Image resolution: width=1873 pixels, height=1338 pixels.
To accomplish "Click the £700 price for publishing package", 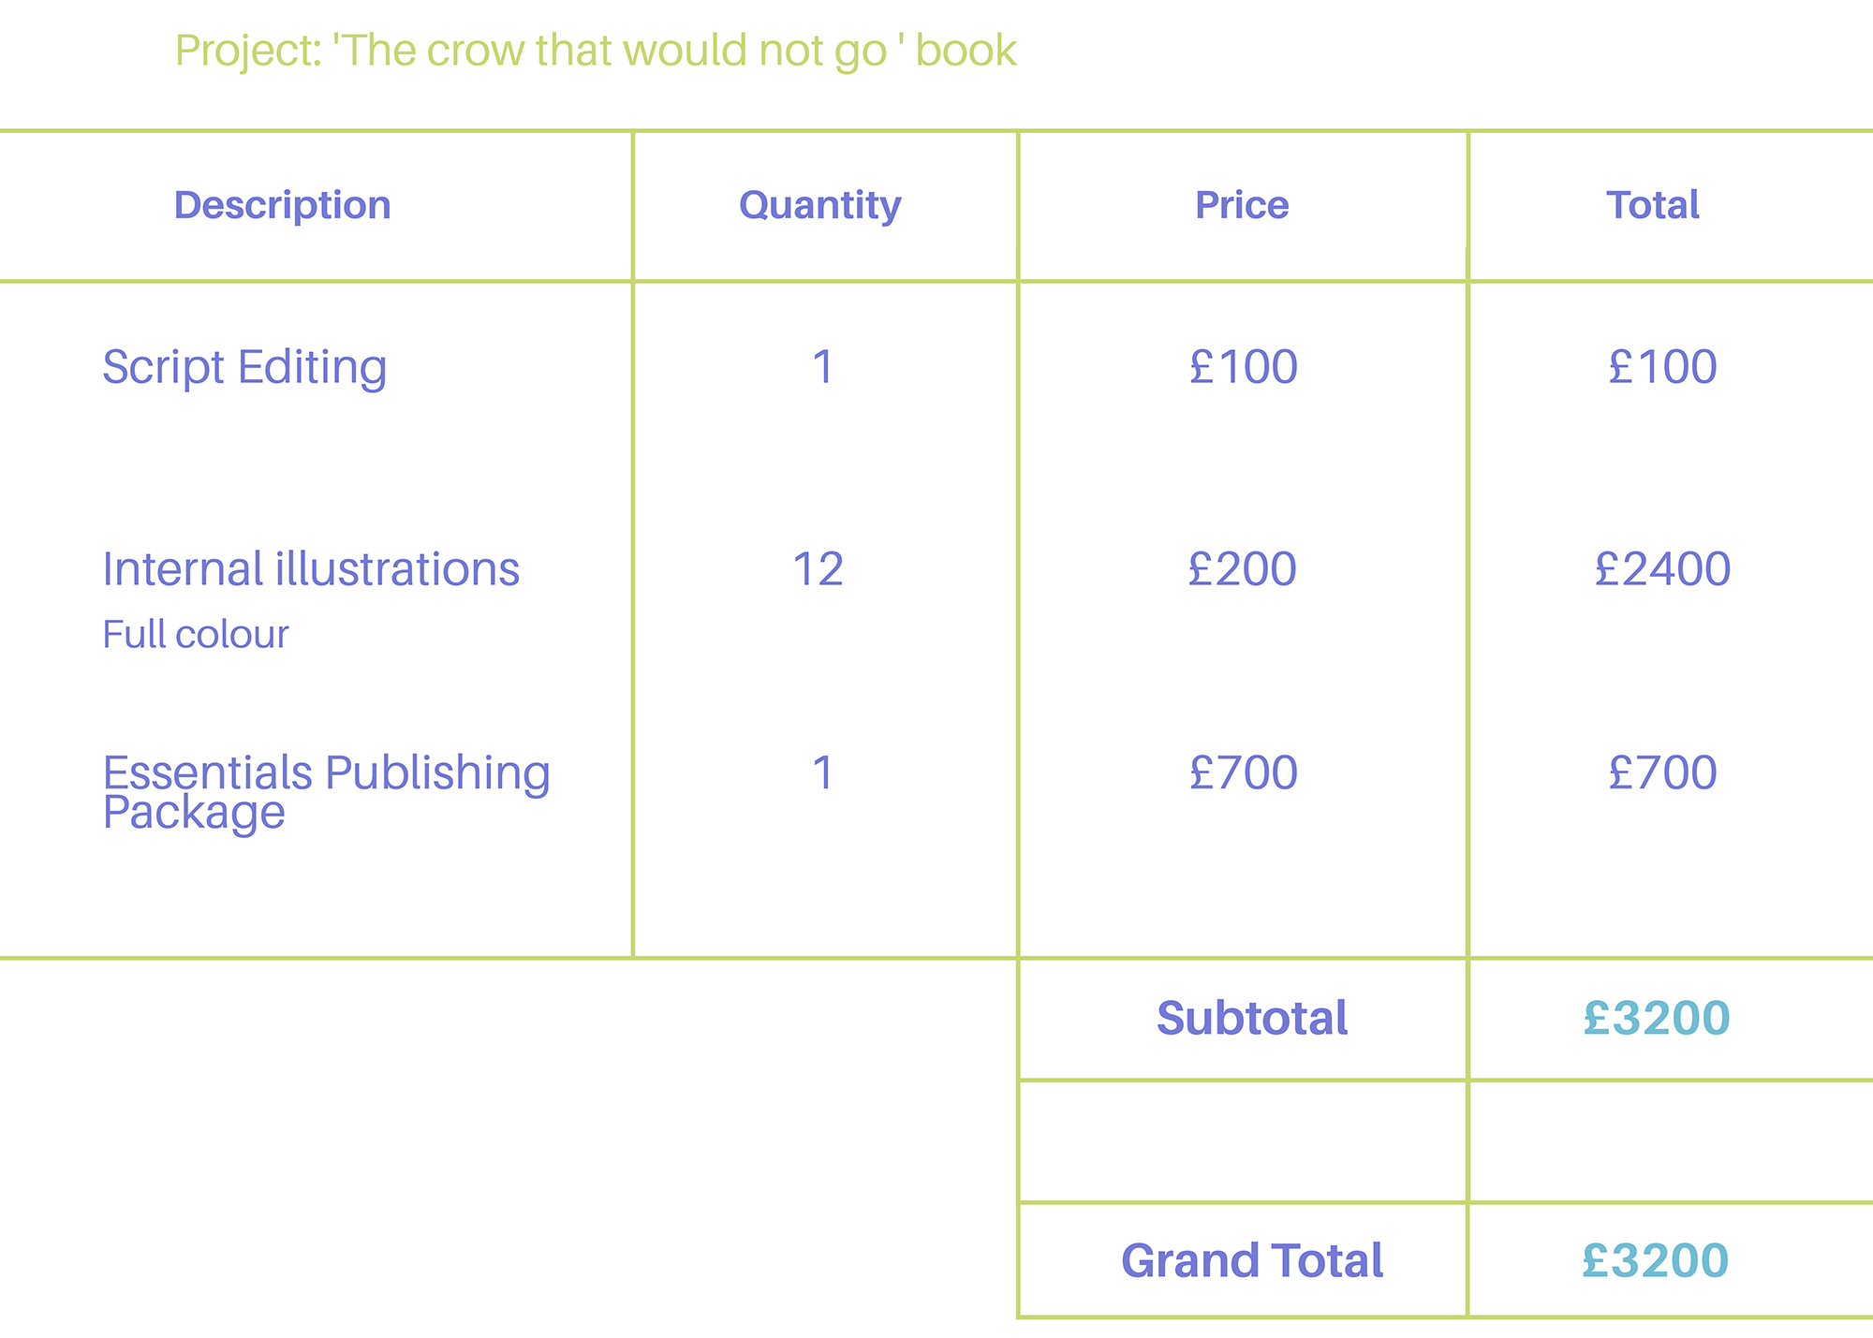I will pos(1244,773).
